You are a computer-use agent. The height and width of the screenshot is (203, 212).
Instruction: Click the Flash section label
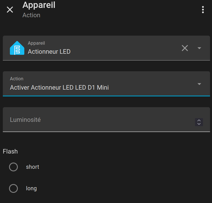10,151
